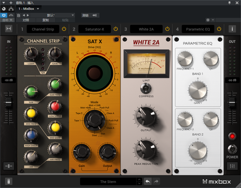Open the window menu triangle at top left
The width and height of the screenshot is (241, 188).
click(x=4, y=3)
